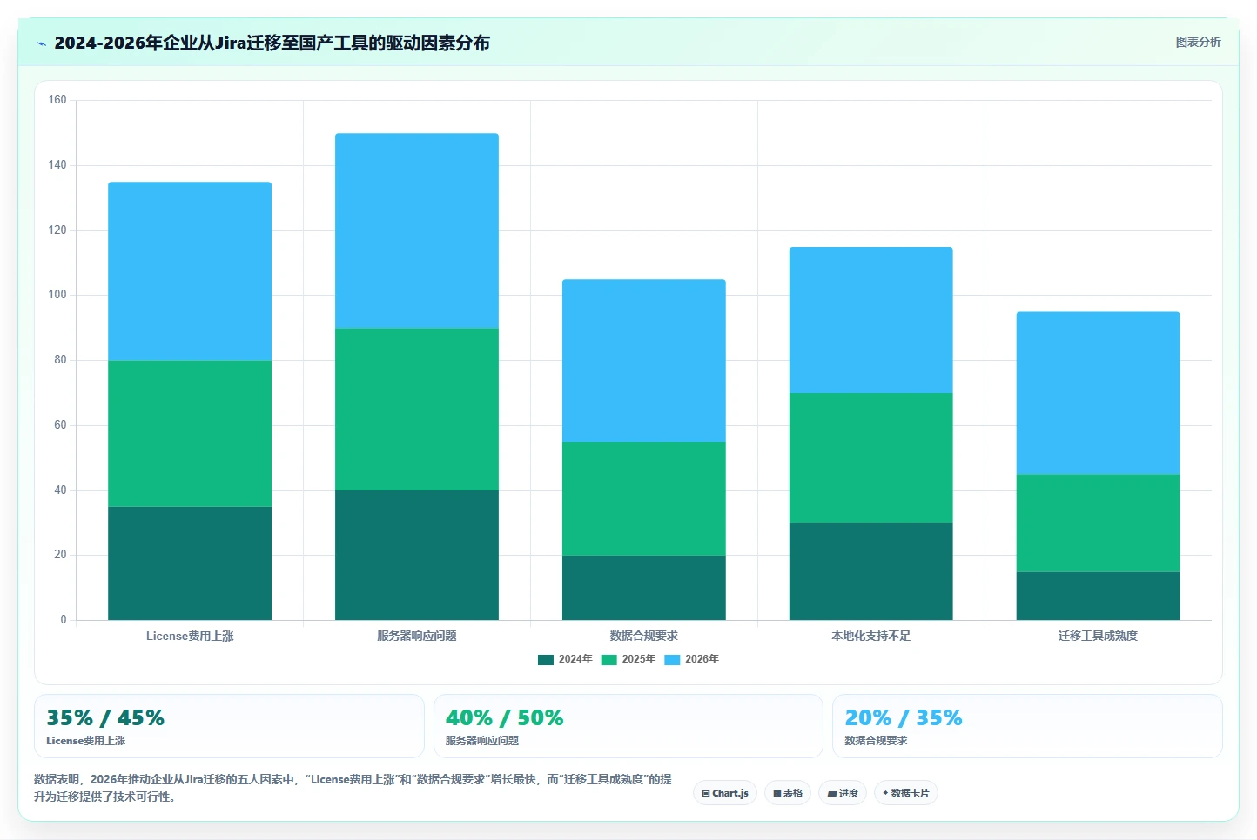Click the 2026年 segment of 数据合规要求 bar
Screen dimensions: 1257x840
coord(644,361)
